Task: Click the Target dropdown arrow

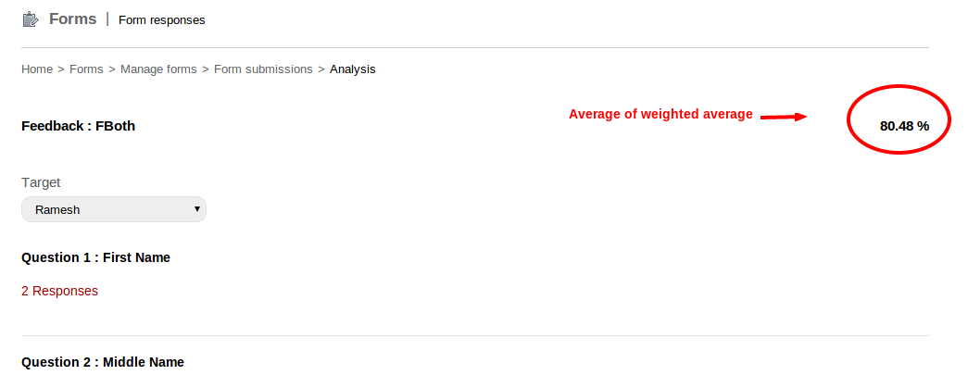Action: (196, 209)
